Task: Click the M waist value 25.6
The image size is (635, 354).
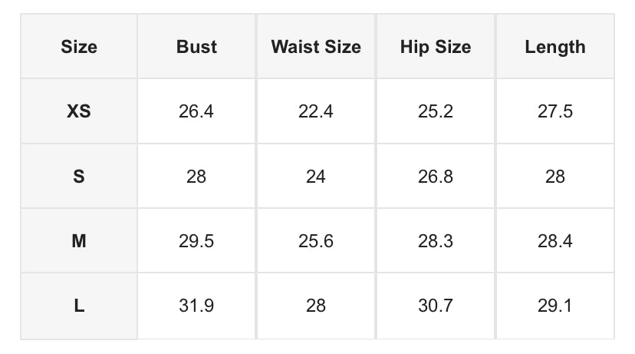Action: point(316,241)
